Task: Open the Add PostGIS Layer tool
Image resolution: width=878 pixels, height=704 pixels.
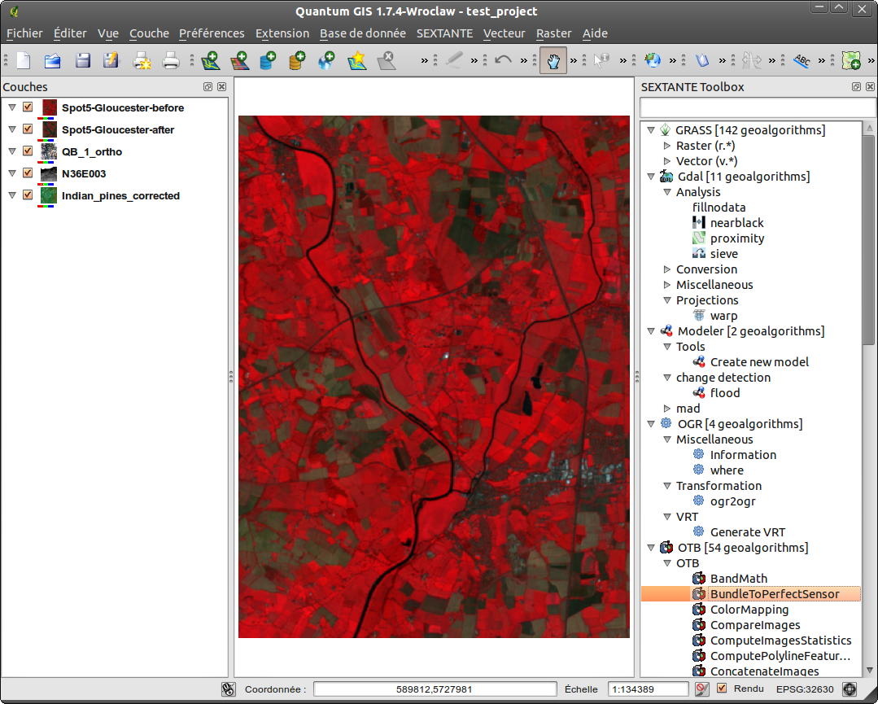Action: pyautogui.click(x=267, y=60)
